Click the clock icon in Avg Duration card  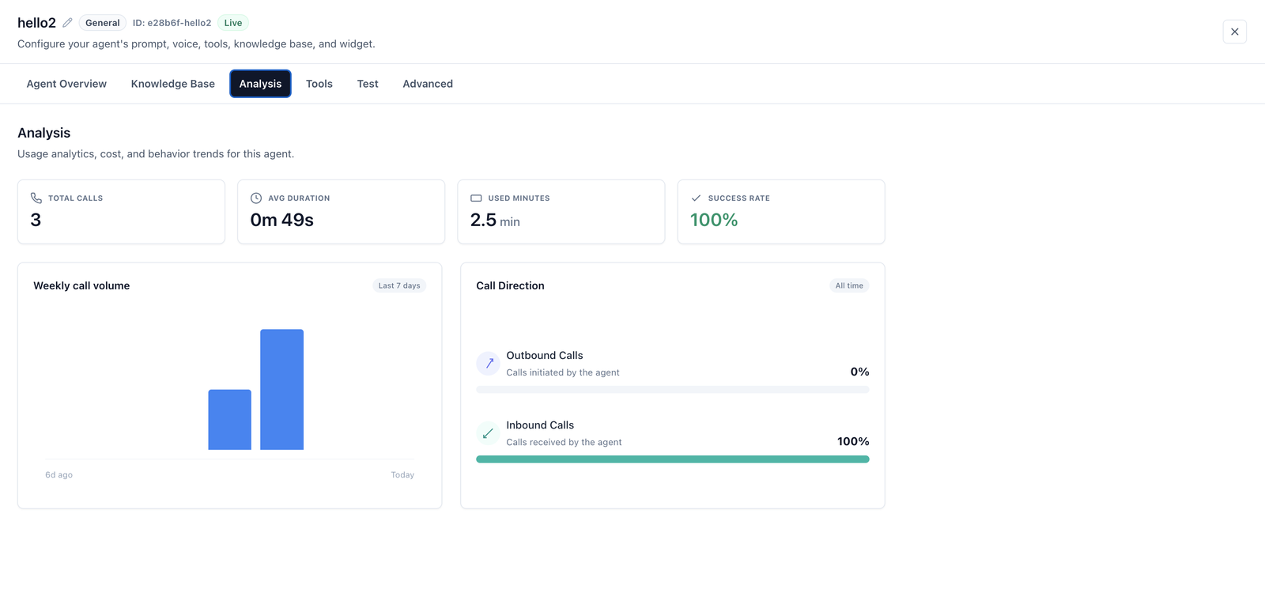tap(256, 198)
